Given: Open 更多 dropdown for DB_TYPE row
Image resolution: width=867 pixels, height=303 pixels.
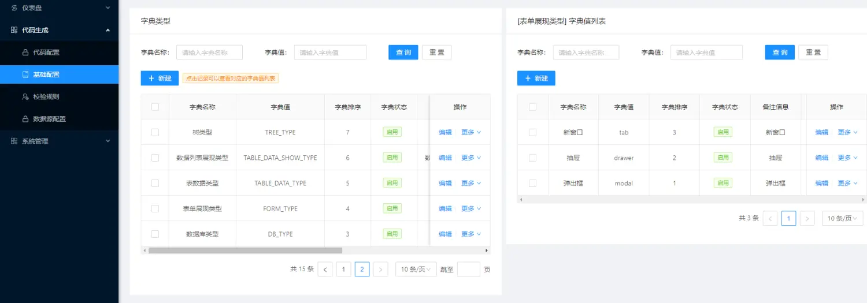Looking at the screenshot, I should coord(471,234).
